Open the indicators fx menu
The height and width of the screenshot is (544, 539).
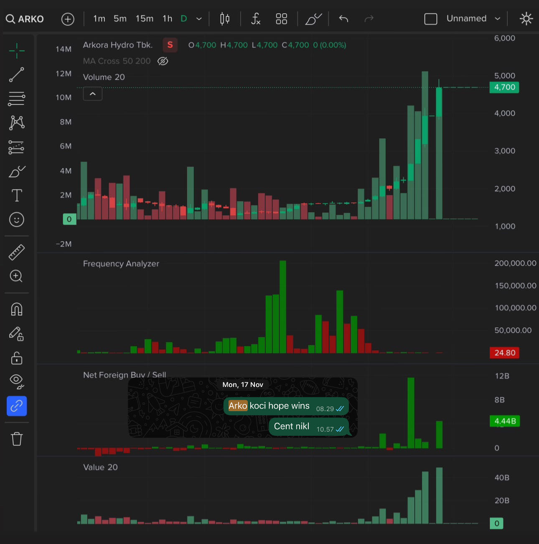(x=255, y=19)
